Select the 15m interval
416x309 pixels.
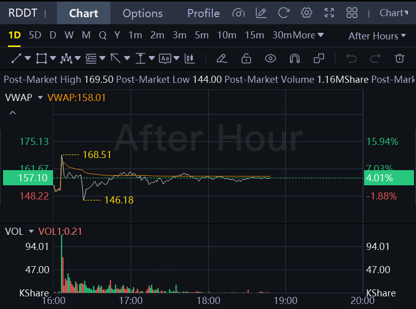[x=254, y=35]
